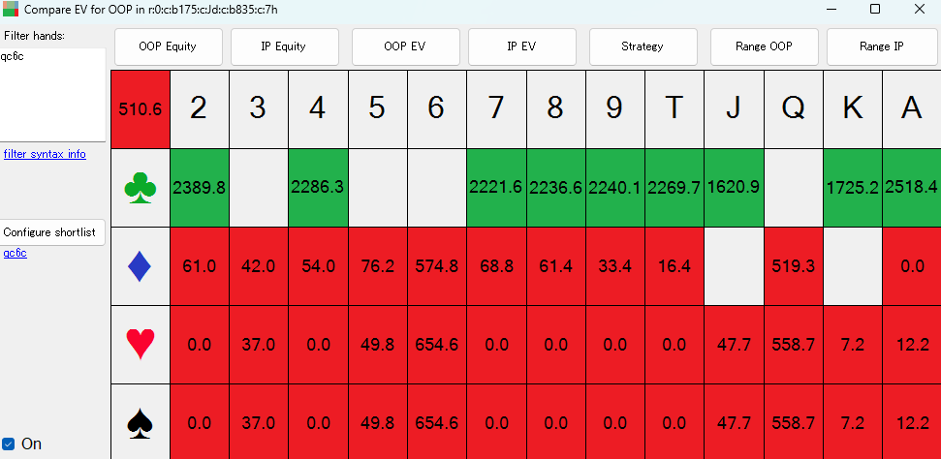The image size is (941, 459).
Task: Toggle the On checkbox
Action: point(9,444)
